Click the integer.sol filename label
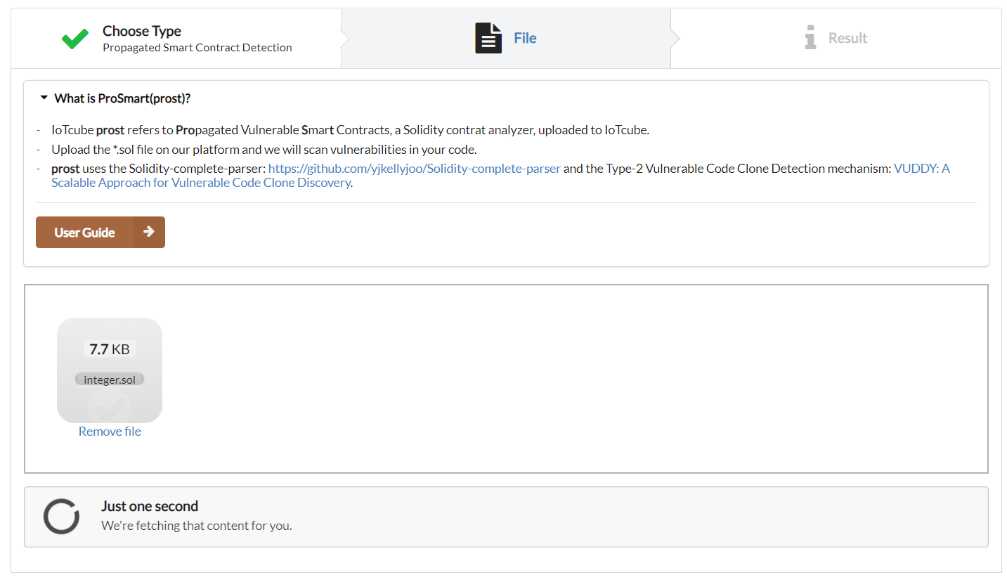 pyautogui.click(x=110, y=380)
